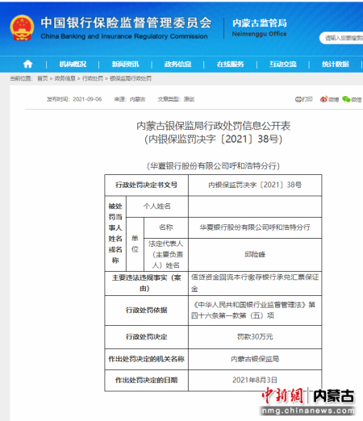363x421 pixels.
Task: Click the publish date 2021-09-06
Action: 87,99
